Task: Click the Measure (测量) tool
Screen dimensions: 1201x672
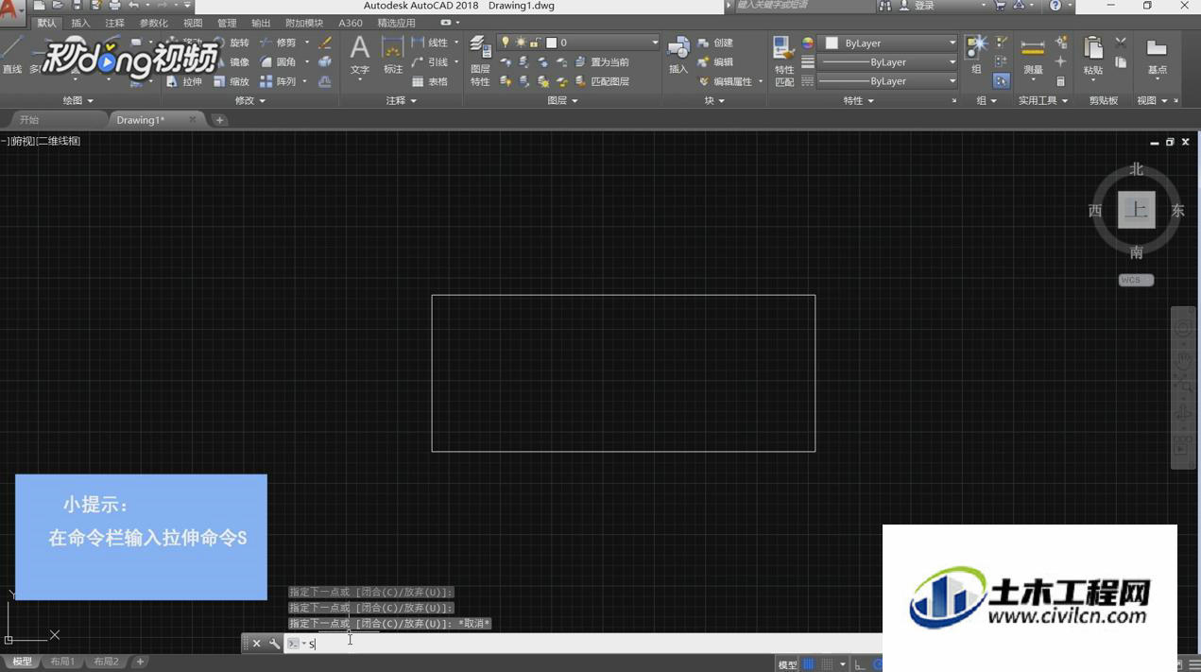Action: [x=1033, y=57]
